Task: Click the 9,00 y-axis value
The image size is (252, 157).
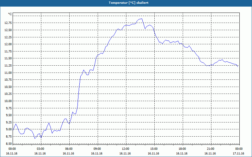Action: coord(9,129)
